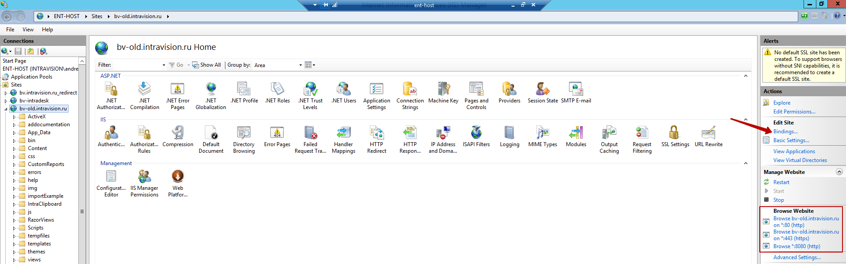846x264 pixels.
Task: Open SMTP E-mail feature
Action: (576, 93)
